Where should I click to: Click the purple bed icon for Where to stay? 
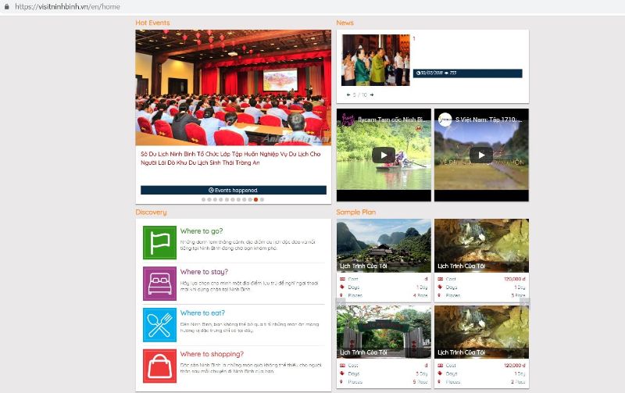pos(159,284)
